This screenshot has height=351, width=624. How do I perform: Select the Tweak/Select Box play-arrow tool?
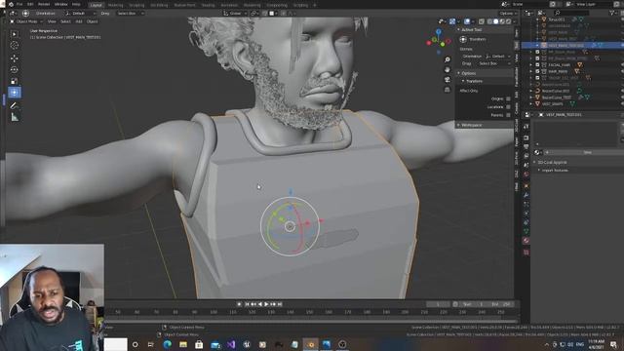[x=15, y=34]
